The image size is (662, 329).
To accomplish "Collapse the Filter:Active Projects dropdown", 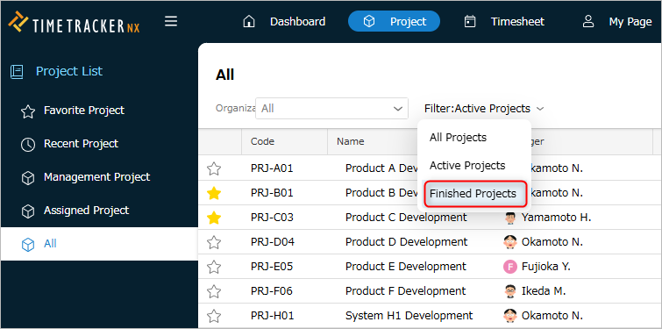I will pos(484,109).
